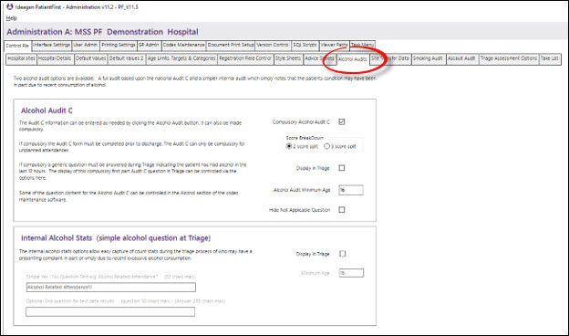This screenshot has height=336, width=569.
Task: Open the Style Sheets sub-tab
Action: (288, 58)
